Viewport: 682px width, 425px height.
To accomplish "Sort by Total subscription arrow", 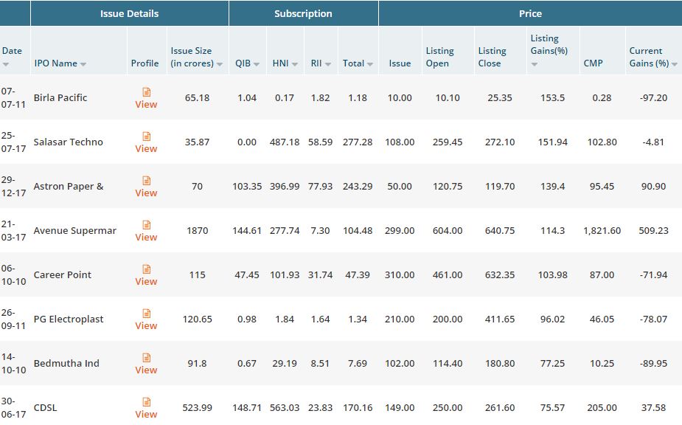I will (370, 64).
